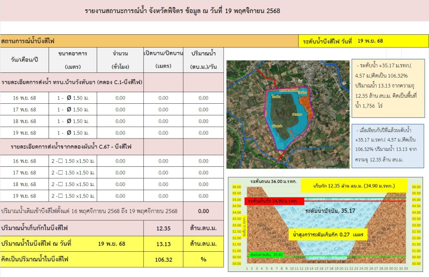Click the yellow ระดับน้ำบึงสีไฟ วันที่ header cell
Screen dimensions: 429x277
[x=363, y=41]
